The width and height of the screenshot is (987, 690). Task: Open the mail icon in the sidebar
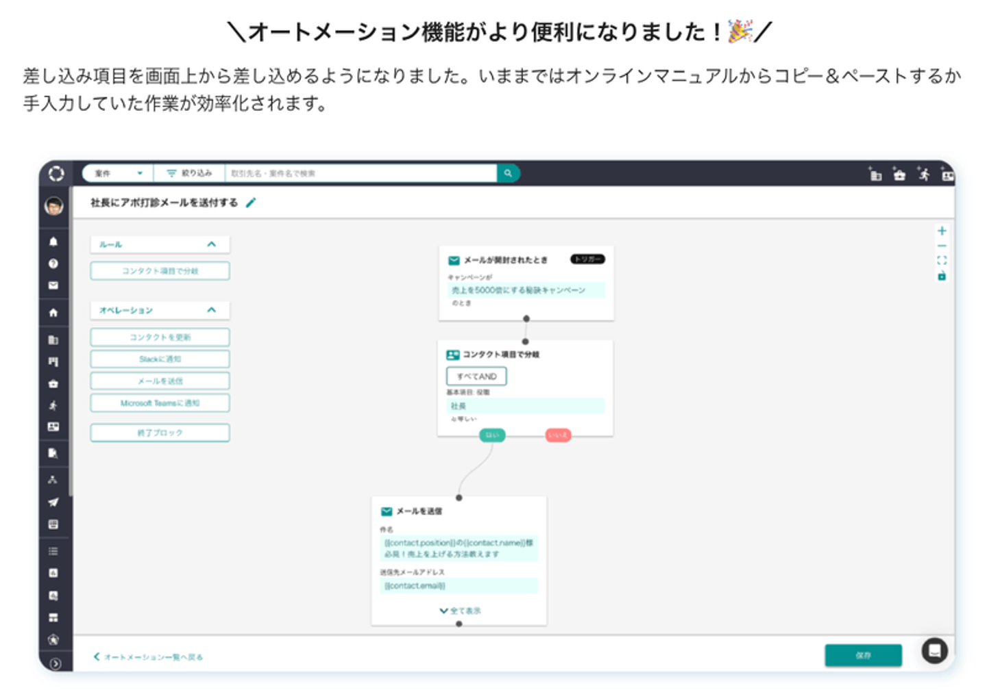53,285
